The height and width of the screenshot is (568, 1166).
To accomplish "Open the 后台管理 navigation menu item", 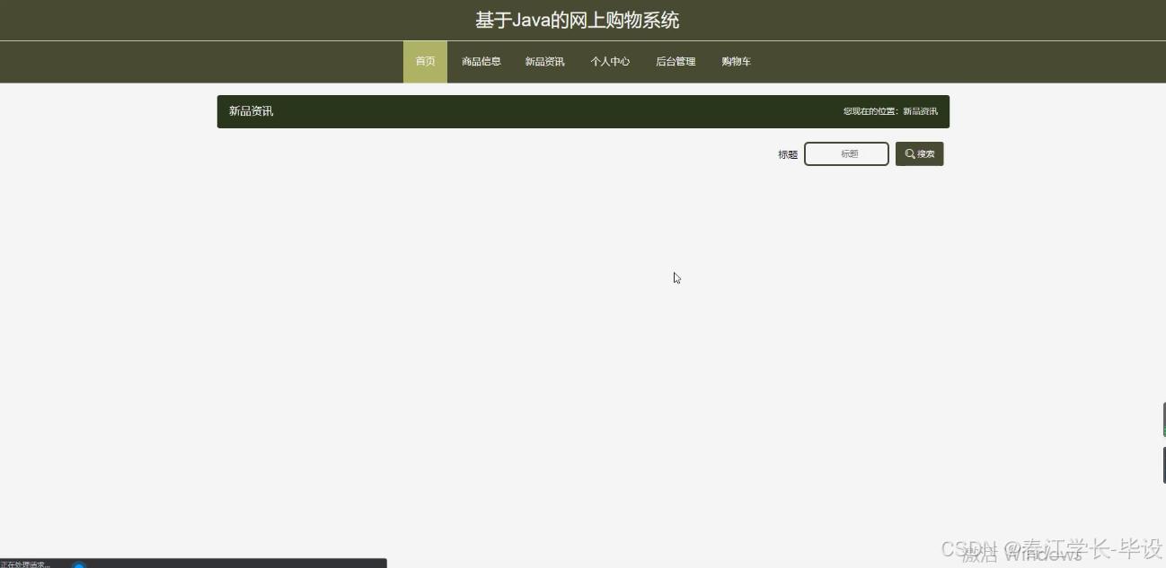I will (675, 61).
